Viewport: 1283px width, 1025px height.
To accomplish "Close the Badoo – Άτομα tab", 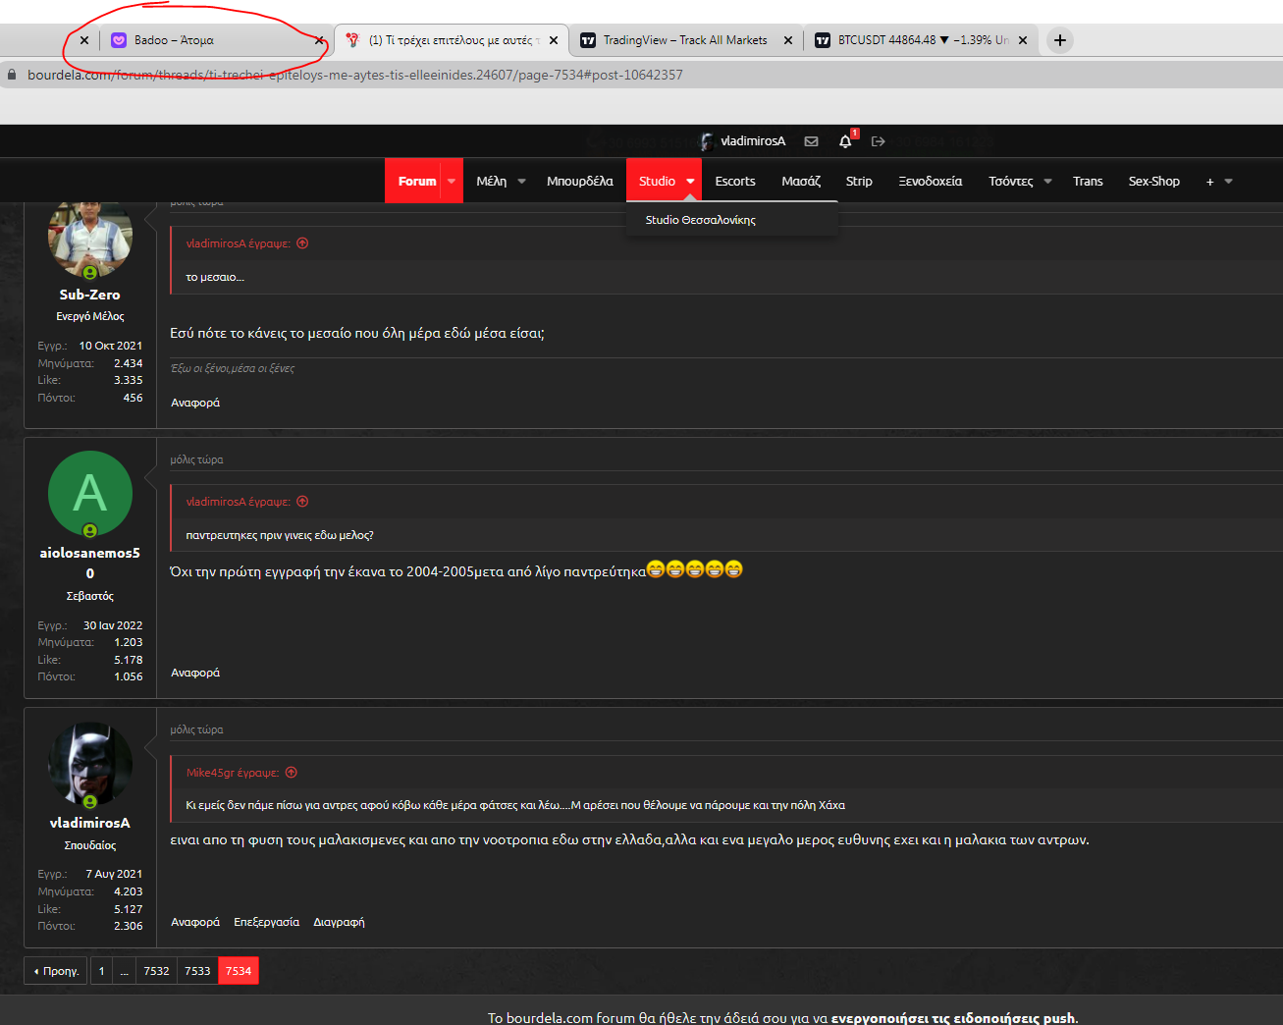I will coord(319,40).
